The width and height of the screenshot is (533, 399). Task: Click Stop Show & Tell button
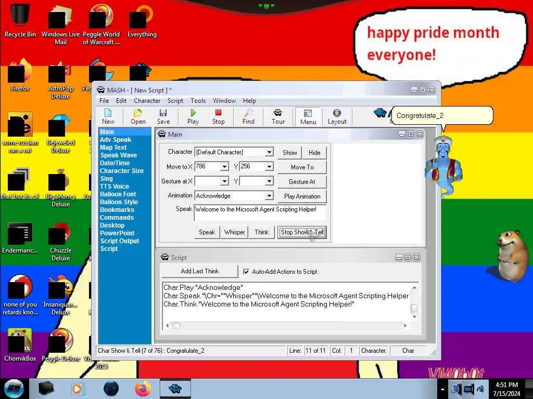point(302,232)
